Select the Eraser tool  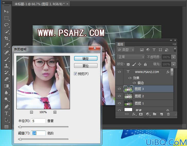point(6,79)
